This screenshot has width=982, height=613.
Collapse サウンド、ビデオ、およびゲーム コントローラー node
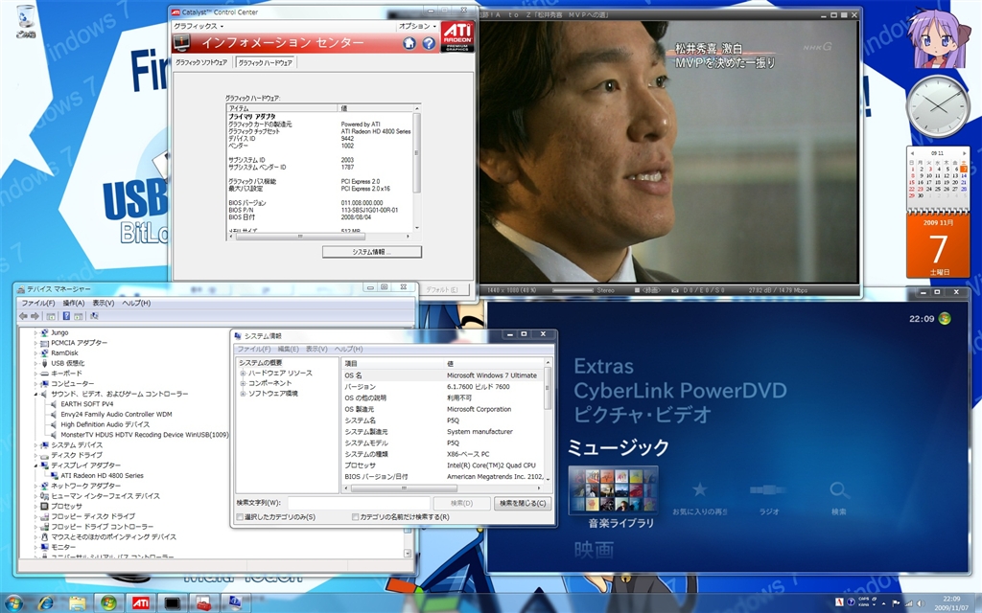[35, 394]
